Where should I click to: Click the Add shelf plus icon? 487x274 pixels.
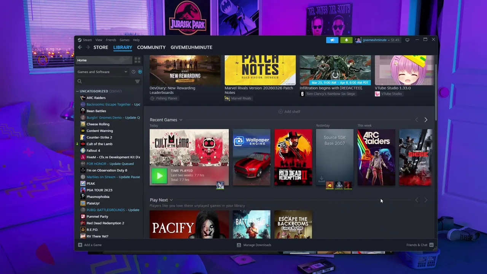coord(280,112)
